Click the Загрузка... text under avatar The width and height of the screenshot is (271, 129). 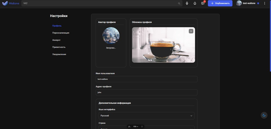[x=111, y=48]
